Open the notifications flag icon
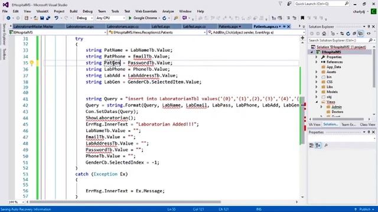This screenshot has width=378, height=212. tap(281, 4)
